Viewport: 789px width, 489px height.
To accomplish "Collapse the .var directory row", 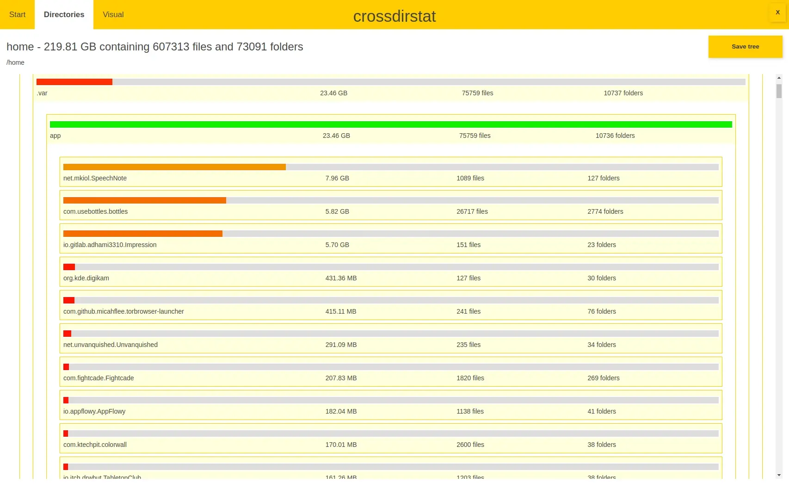I will 391,87.
